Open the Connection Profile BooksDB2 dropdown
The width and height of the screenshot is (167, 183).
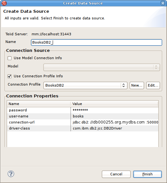[85, 85]
